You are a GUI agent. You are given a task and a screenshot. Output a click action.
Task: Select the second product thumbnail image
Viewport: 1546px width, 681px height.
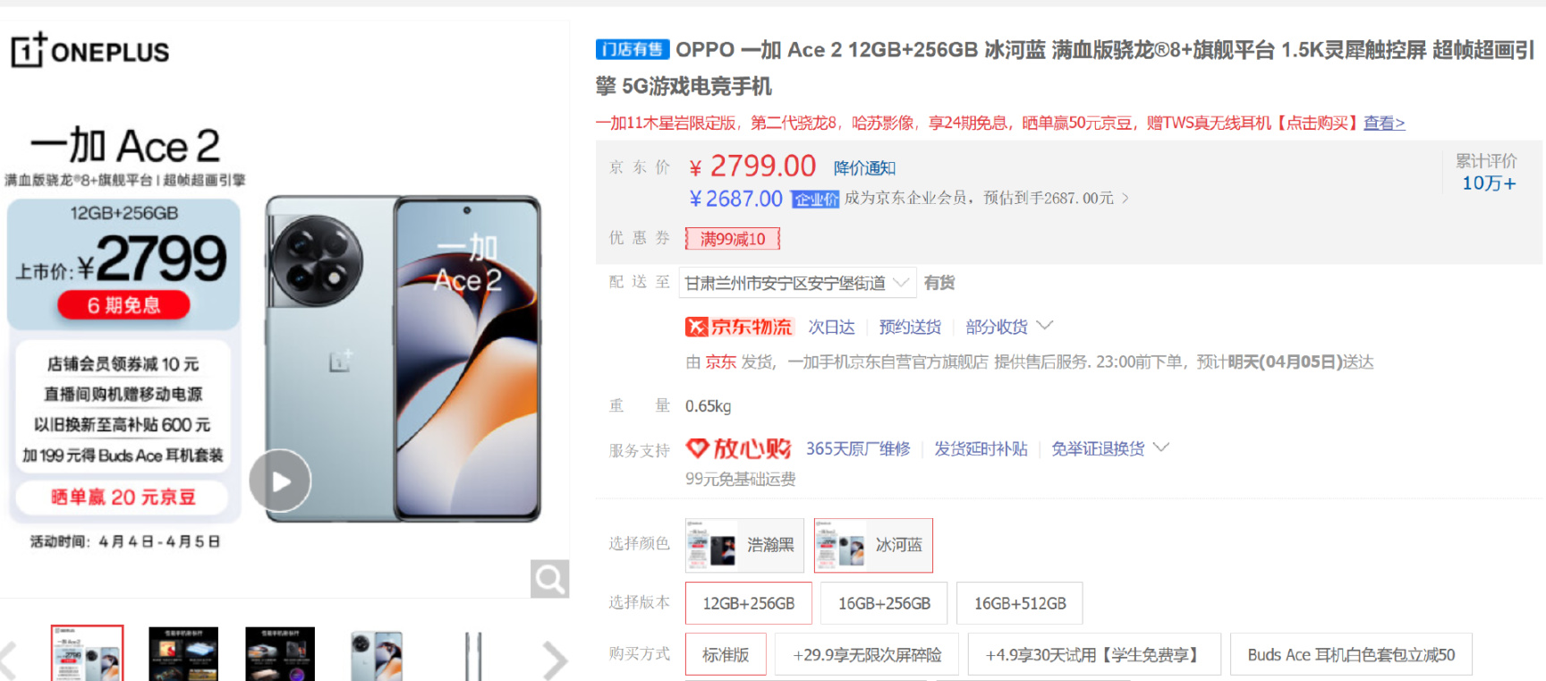point(183,655)
